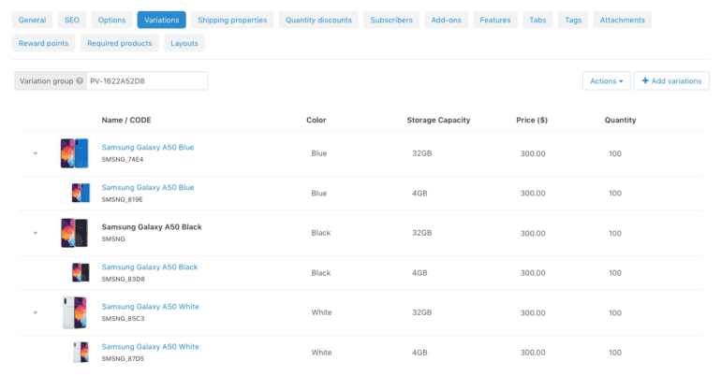Open the Required products tab

pos(120,43)
